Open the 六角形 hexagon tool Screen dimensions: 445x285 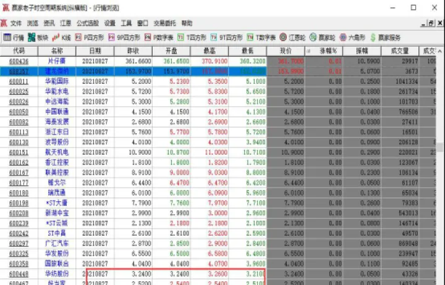point(352,38)
